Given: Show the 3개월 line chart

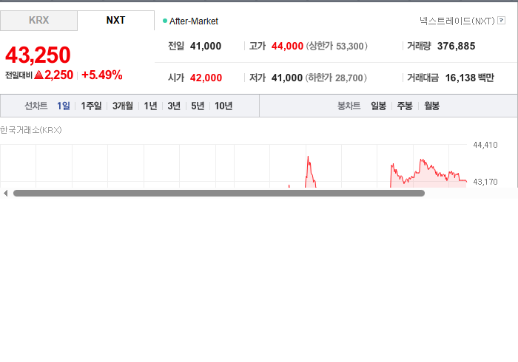Looking at the screenshot, I should click(123, 106).
